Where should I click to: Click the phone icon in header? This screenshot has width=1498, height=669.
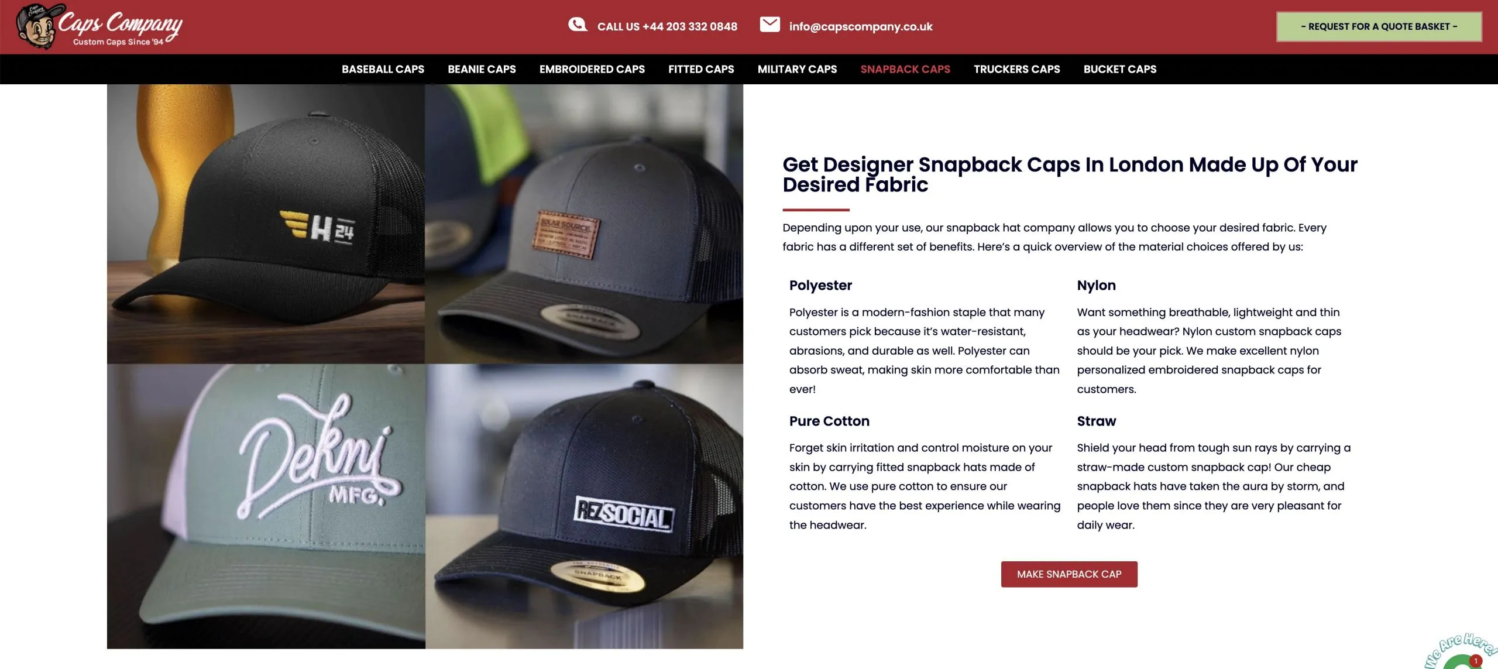[x=577, y=25]
